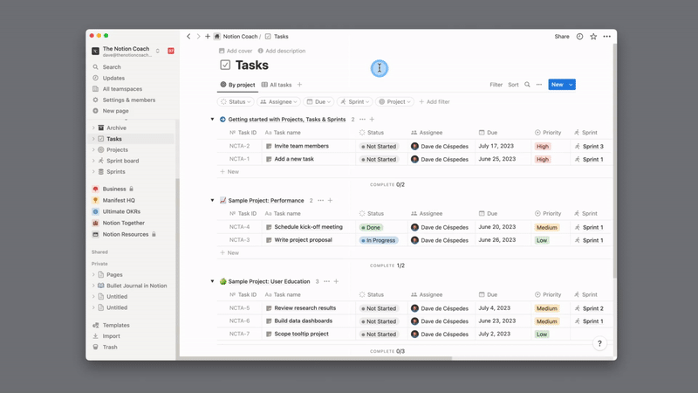Image resolution: width=698 pixels, height=393 pixels.
Task: Open Sample Project: Performance group options dots
Action: click(x=320, y=201)
